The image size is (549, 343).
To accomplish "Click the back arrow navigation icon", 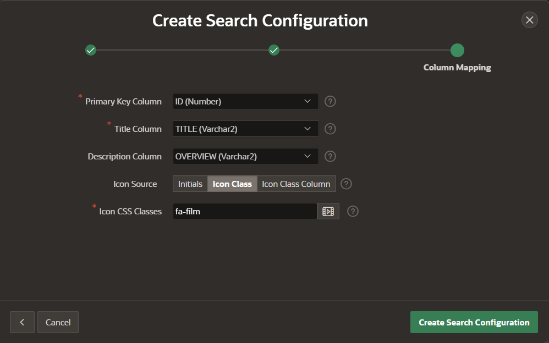I will click(22, 322).
